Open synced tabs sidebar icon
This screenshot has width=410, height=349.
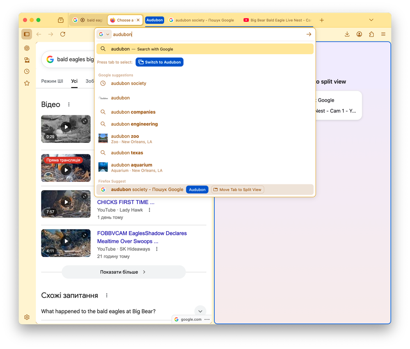coord(27,60)
